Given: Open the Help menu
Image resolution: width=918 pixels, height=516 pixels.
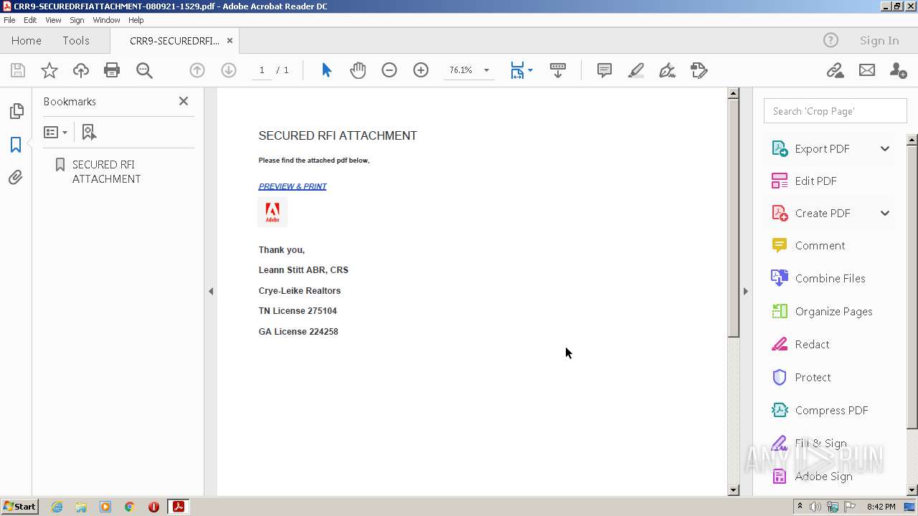Looking at the screenshot, I should pyautogui.click(x=136, y=20).
